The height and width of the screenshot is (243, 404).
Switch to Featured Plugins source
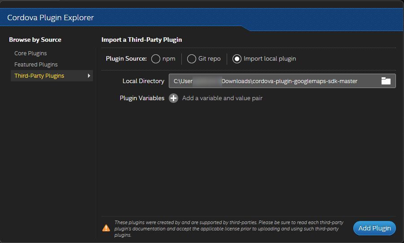(x=36, y=64)
